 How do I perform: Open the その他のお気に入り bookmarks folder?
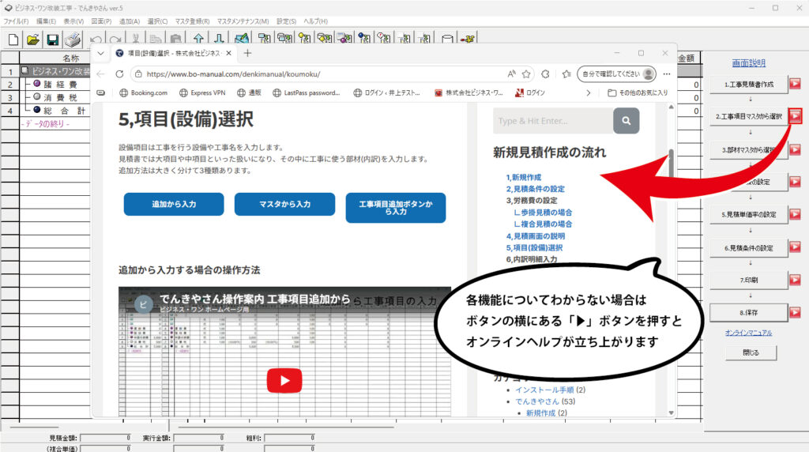[x=638, y=93]
